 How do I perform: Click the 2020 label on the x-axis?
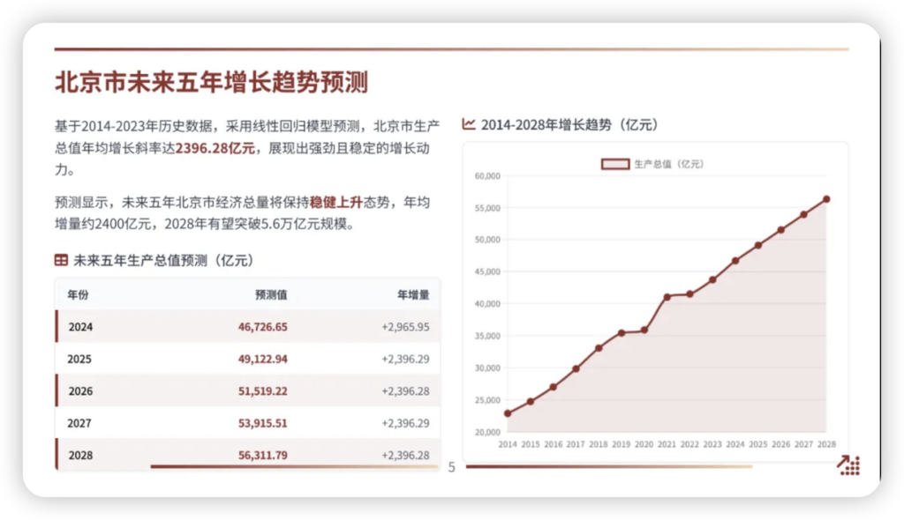click(644, 445)
